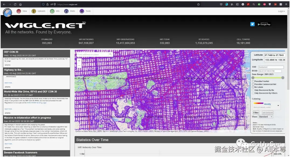Click the browser URL address bar
Image resolution: width=291 pixels, height=158 pixels.
(x=121, y=4)
